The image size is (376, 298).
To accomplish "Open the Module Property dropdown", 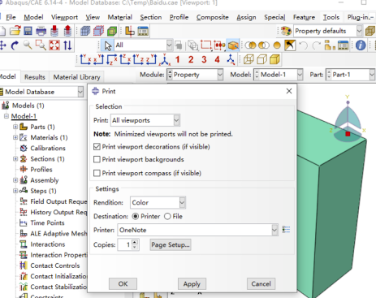I will pyautogui.click(x=220, y=75).
